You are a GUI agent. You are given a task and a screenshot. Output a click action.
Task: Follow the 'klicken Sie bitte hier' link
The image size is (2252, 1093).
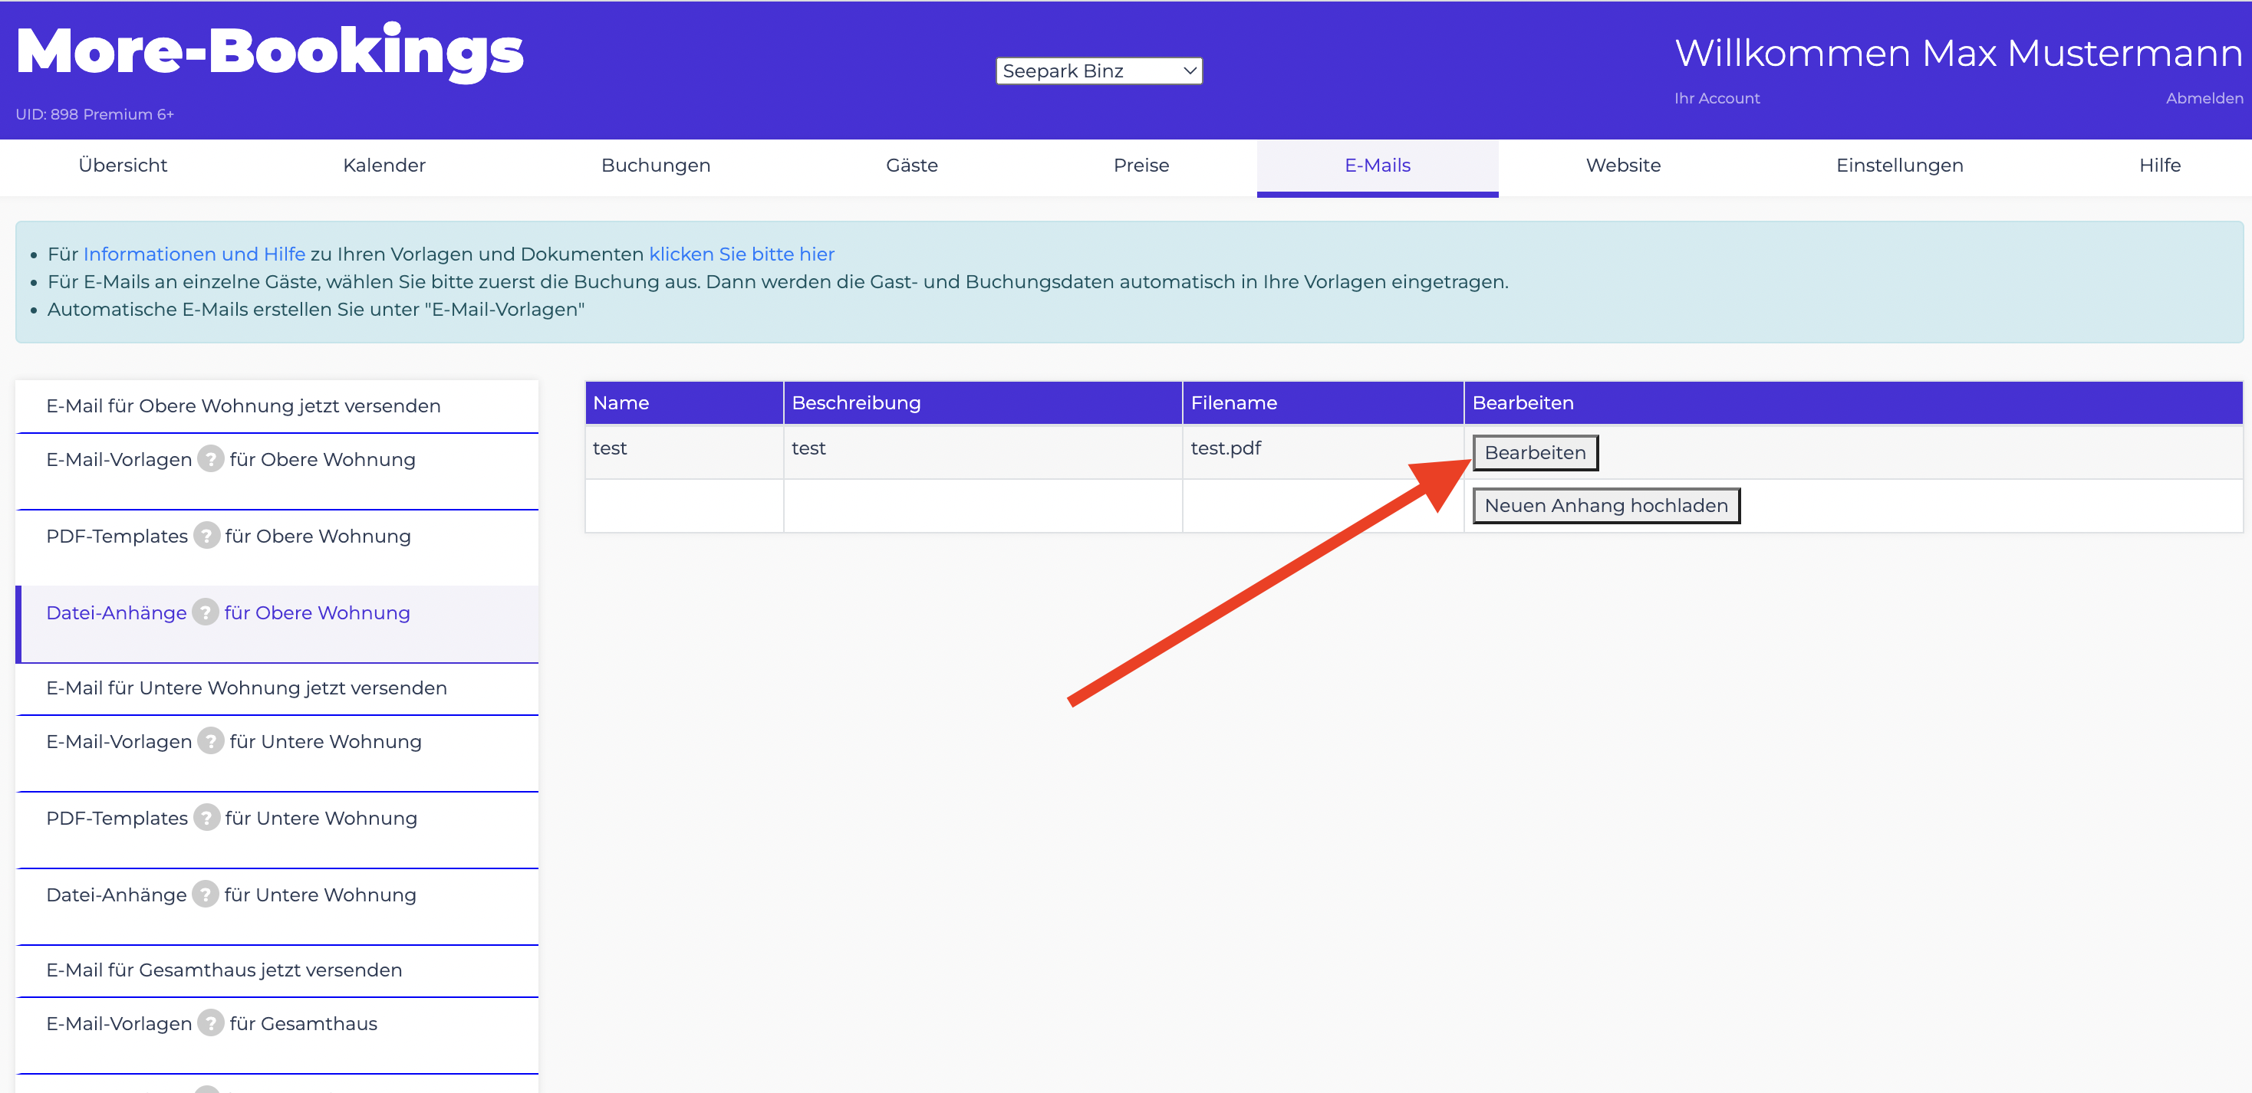[x=742, y=254]
